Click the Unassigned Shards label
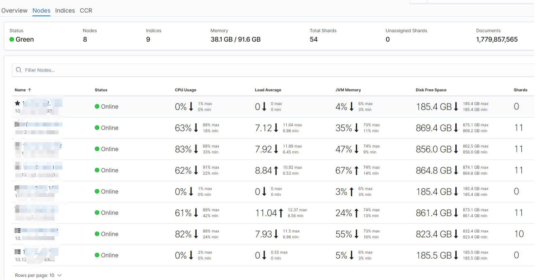Viewport: 538px width, 280px height. [x=406, y=31]
